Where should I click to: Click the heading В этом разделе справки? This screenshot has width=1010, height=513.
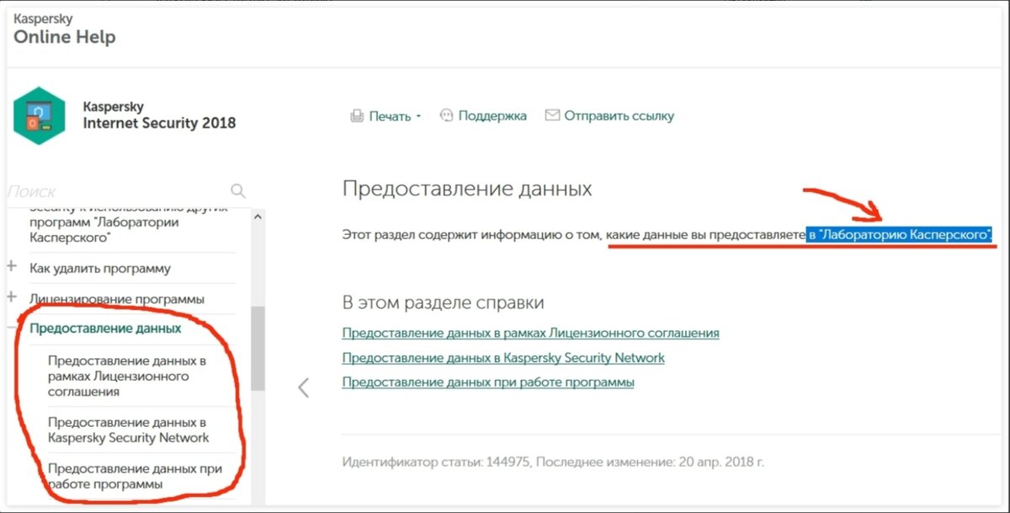(443, 302)
